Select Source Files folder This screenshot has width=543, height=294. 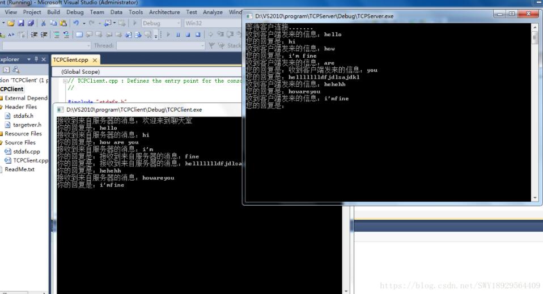(20, 143)
